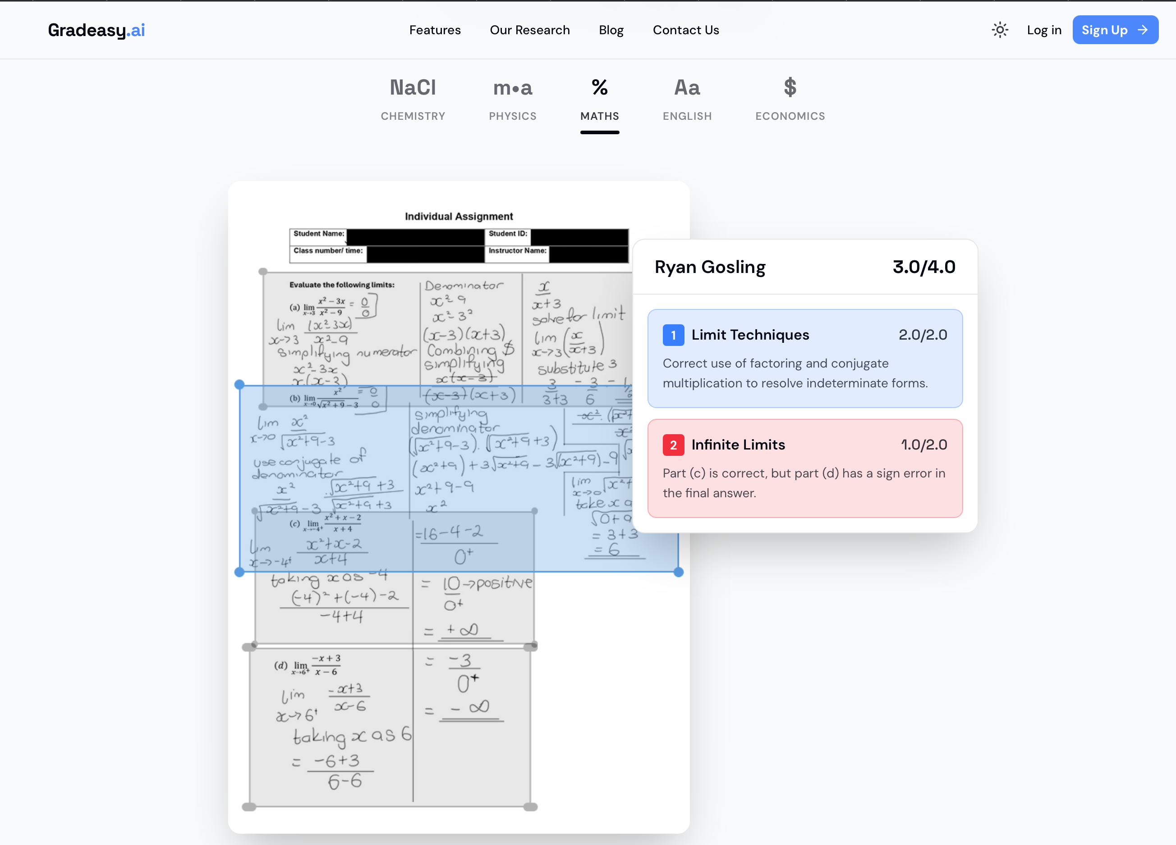Image resolution: width=1176 pixels, height=845 pixels.
Task: Switch to the PHYSICS subject tab
Action: pos(512,116)
